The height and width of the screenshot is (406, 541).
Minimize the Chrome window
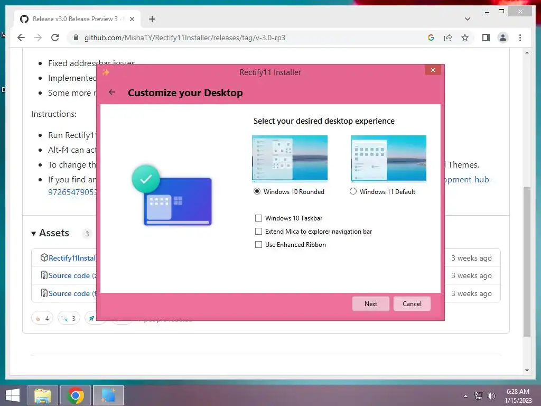pyautogui.click(x=487, y=12)
